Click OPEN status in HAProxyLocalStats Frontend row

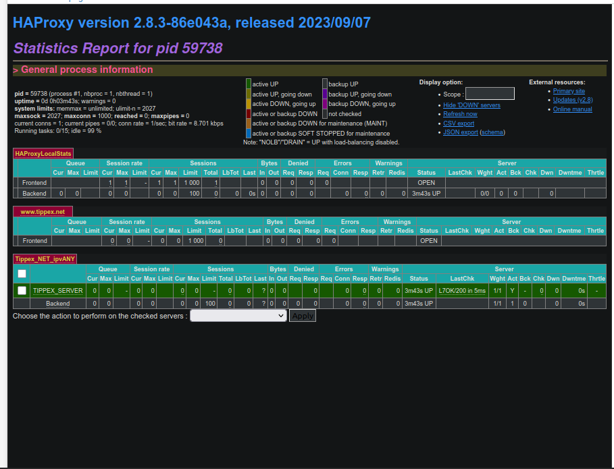[426, 183]
